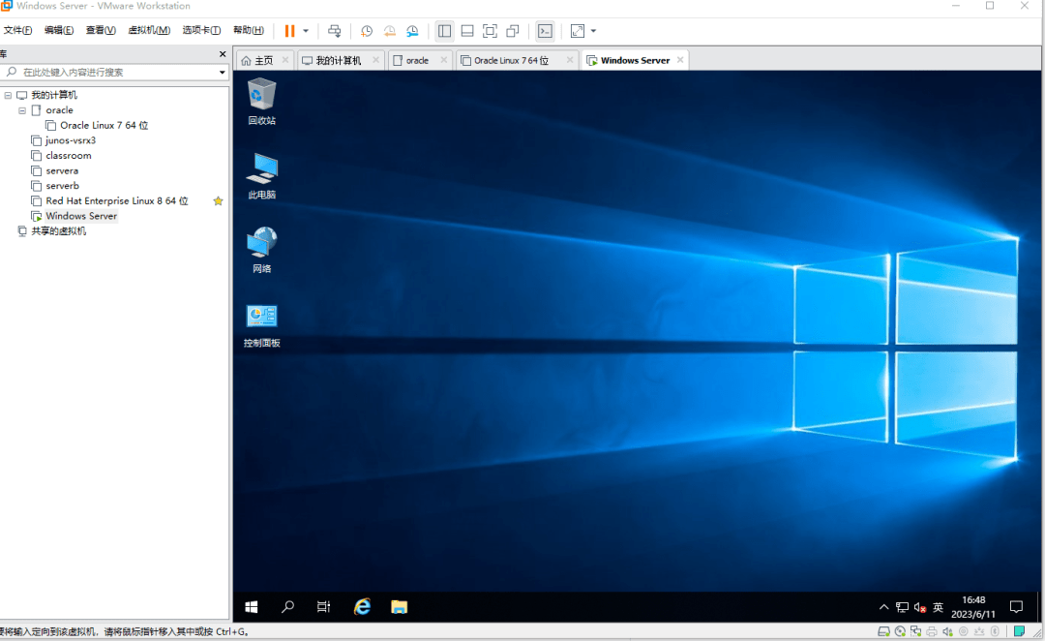Screen dimensions: 1045x641
Task: Open the 帮助(H) menu
Action: tap(249, 30)
